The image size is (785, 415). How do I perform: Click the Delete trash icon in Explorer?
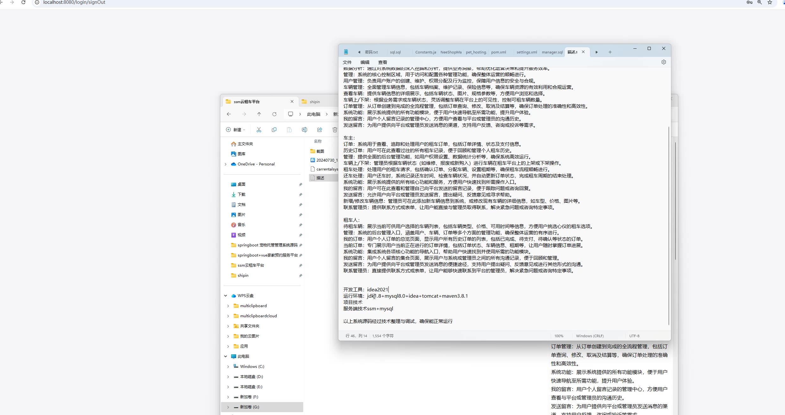[335, 130]
